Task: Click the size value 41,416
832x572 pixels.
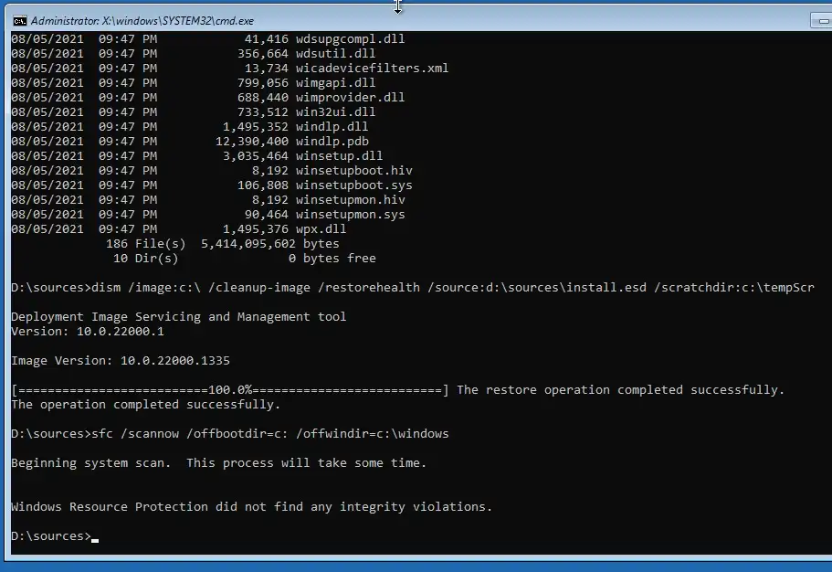Action: tap(267, 38)
